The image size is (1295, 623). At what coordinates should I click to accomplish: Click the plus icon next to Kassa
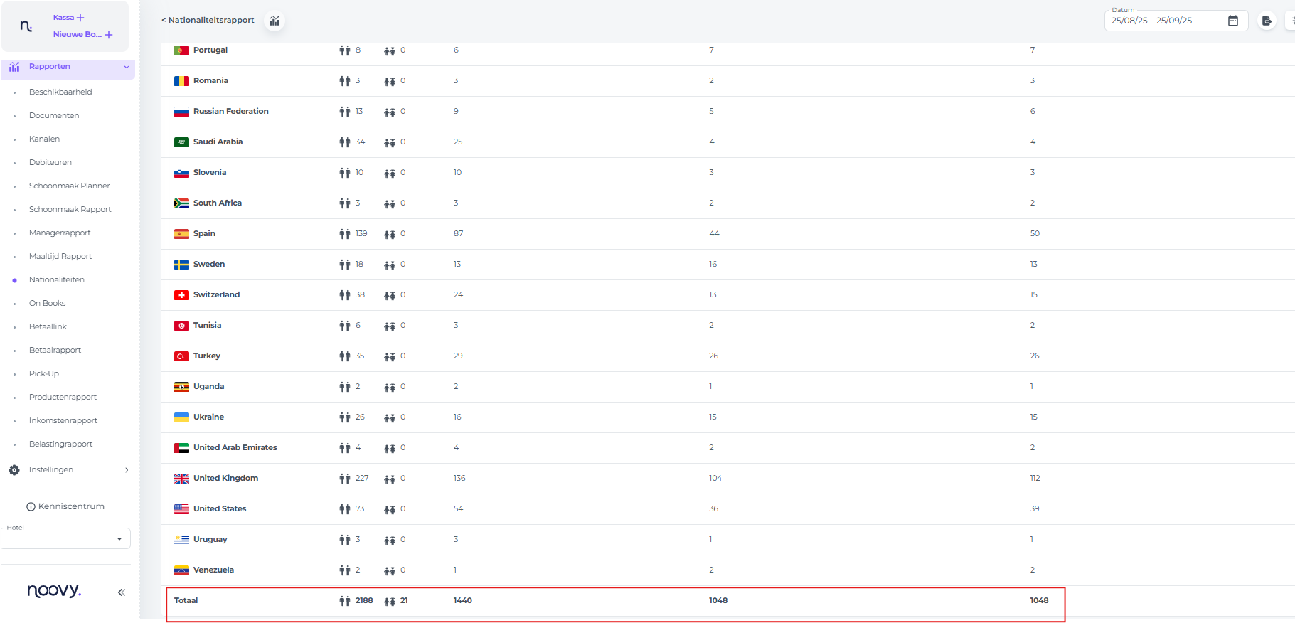80,18
